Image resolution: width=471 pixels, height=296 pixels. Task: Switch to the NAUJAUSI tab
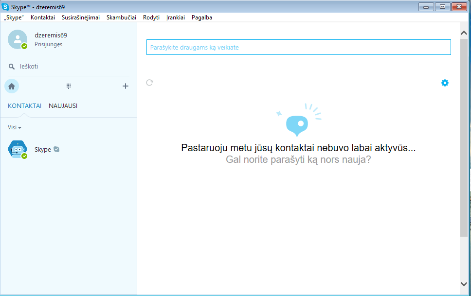point(63,105)
